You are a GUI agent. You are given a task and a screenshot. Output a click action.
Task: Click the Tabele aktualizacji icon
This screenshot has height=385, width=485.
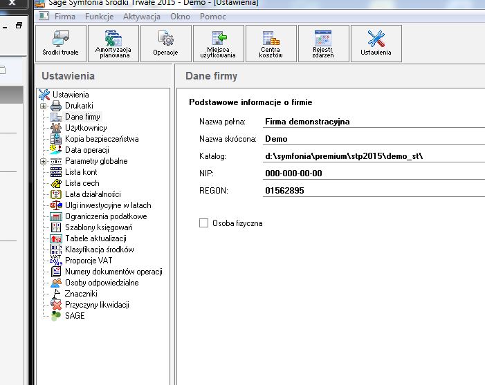click(x=56, y=238)
